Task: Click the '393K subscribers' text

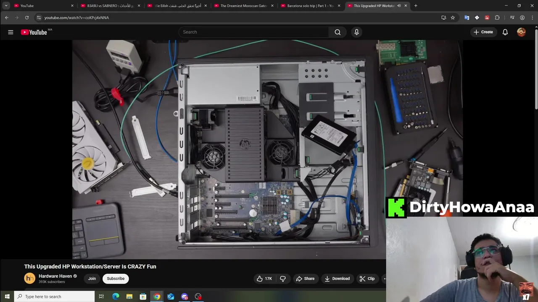Action: tap(52, 282)
